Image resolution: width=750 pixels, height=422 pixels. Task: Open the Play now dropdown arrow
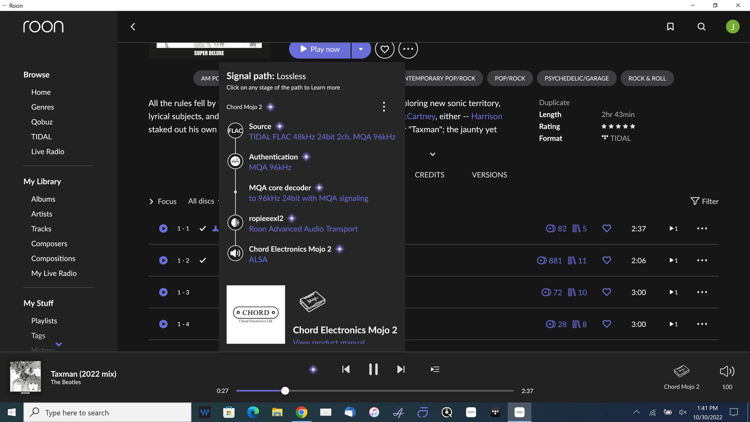tap(361, 49)
